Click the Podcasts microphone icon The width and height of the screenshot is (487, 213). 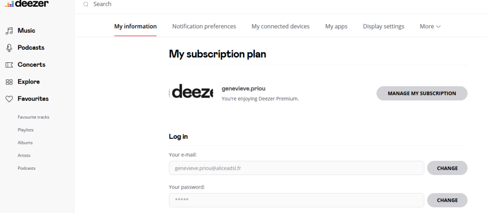9,48
